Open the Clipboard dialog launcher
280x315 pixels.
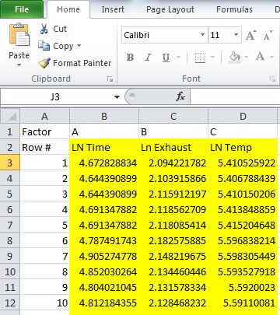pos(110,79)
